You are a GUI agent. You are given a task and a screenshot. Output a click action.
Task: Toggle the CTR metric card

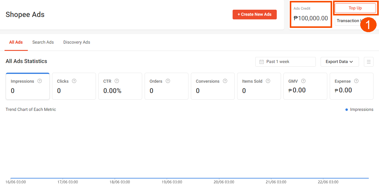tap(120, 86)
